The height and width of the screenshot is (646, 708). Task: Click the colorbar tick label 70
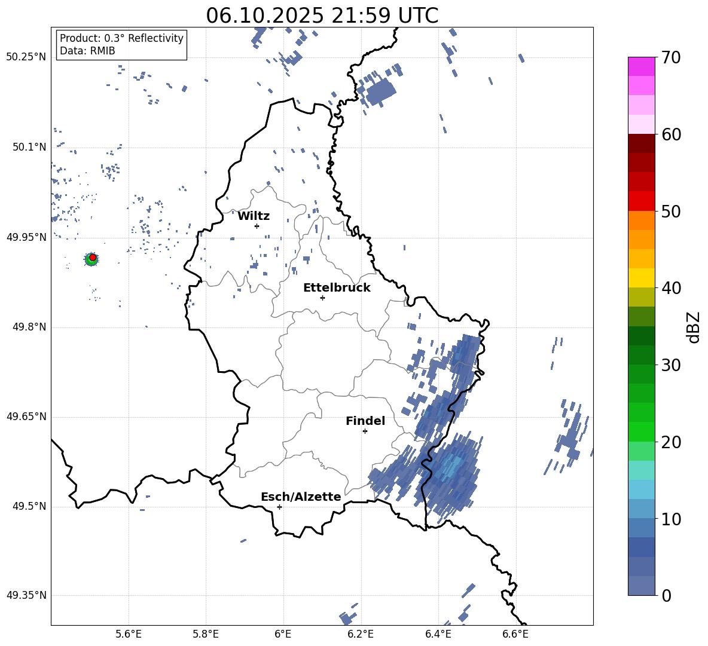point(671,57)
